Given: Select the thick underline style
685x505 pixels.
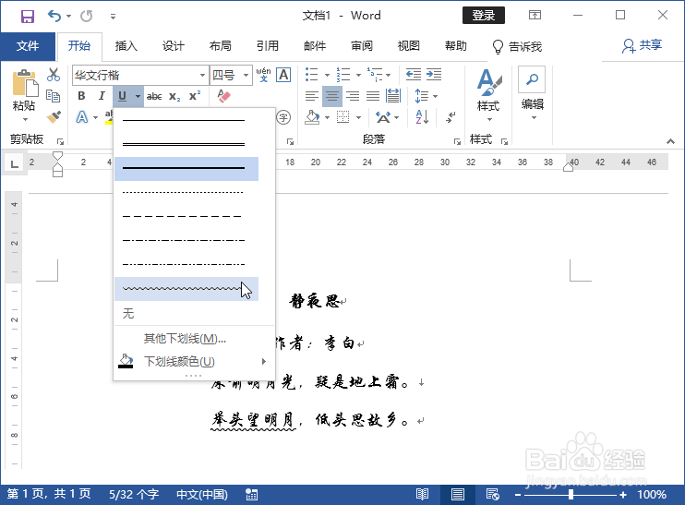Looking at the screenshot, I should click(x=186, y=168).
